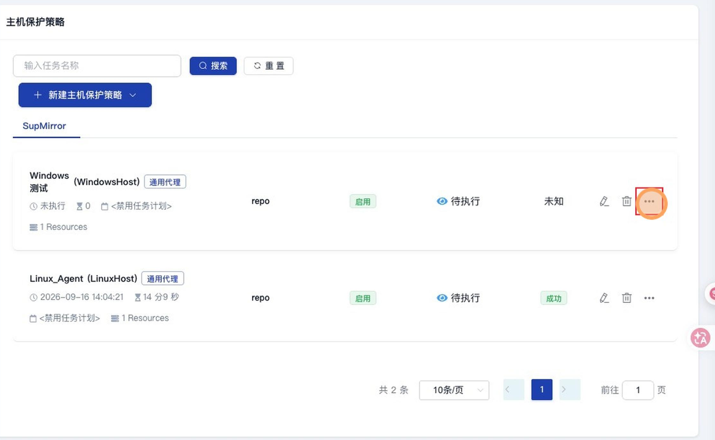Switch to the SupMirror tab
Image resolution: width=715 pixels, height=440 pixels.
coord(44,126)
